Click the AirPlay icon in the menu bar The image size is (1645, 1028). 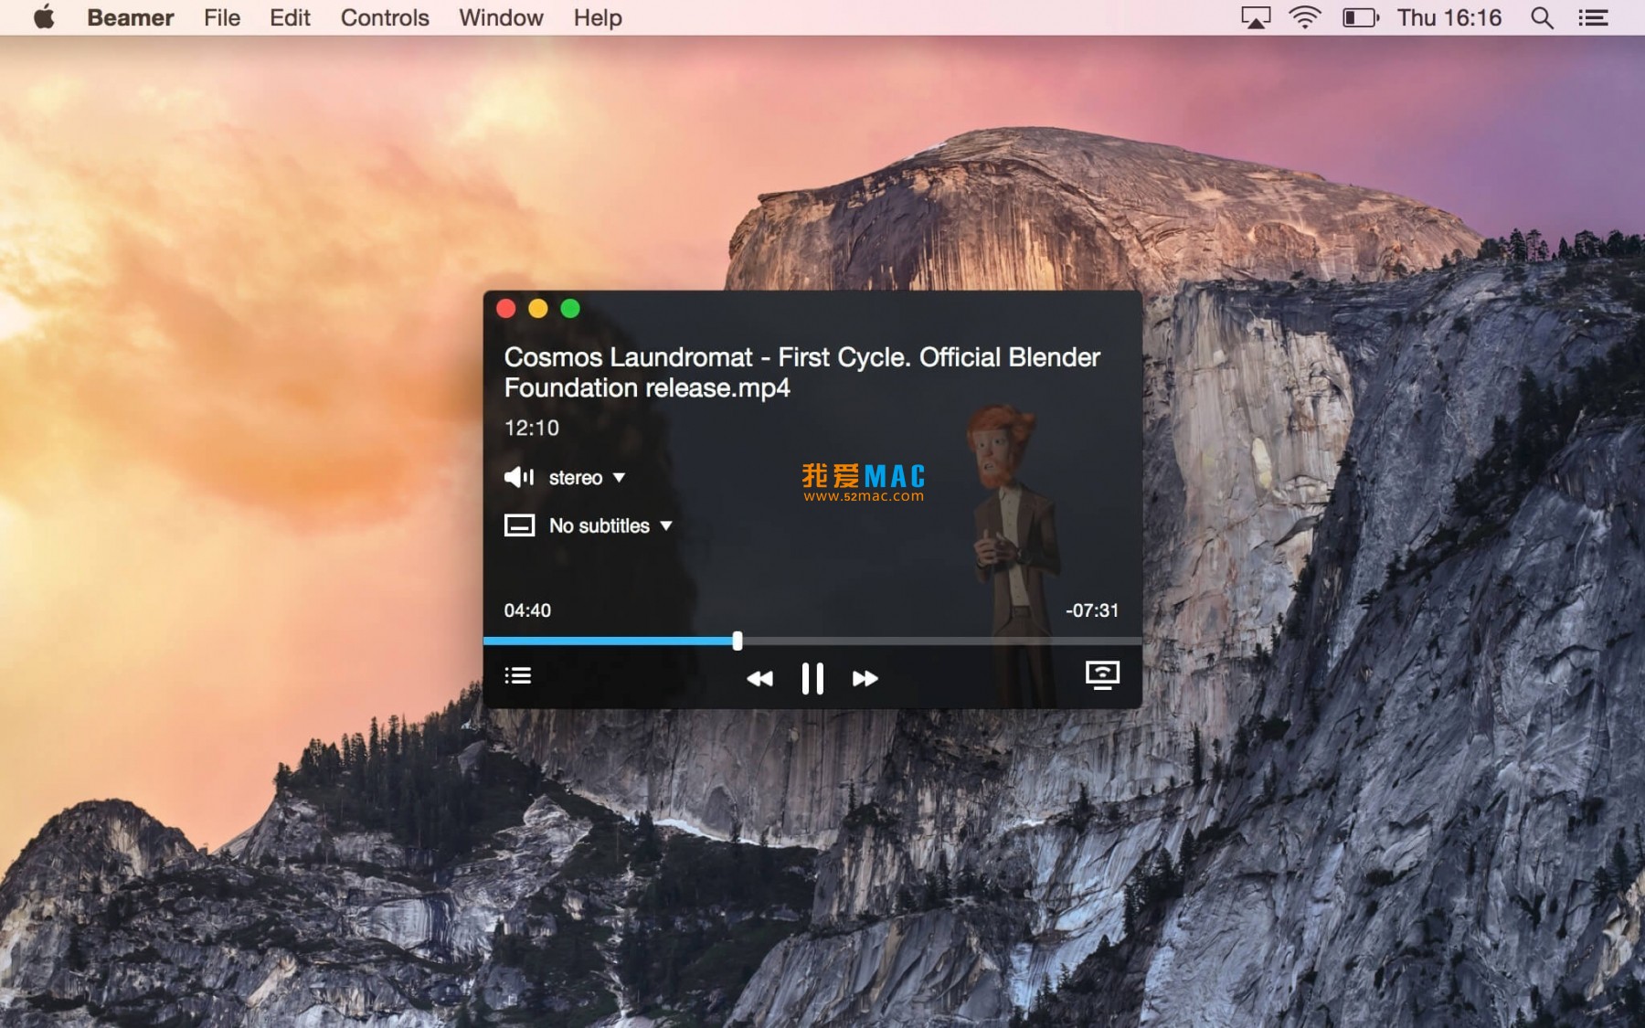[1254, 16]
